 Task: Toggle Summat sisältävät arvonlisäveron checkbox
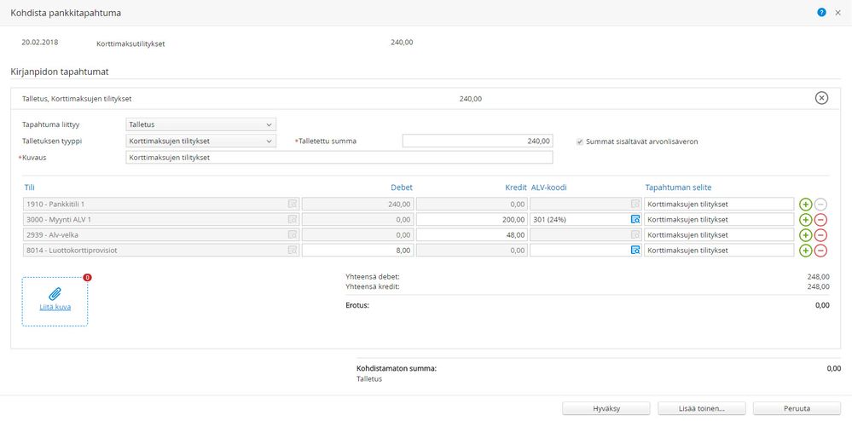click(580, 141)
